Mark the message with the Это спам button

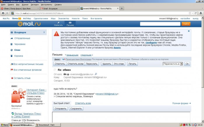[x=119, y=64]
